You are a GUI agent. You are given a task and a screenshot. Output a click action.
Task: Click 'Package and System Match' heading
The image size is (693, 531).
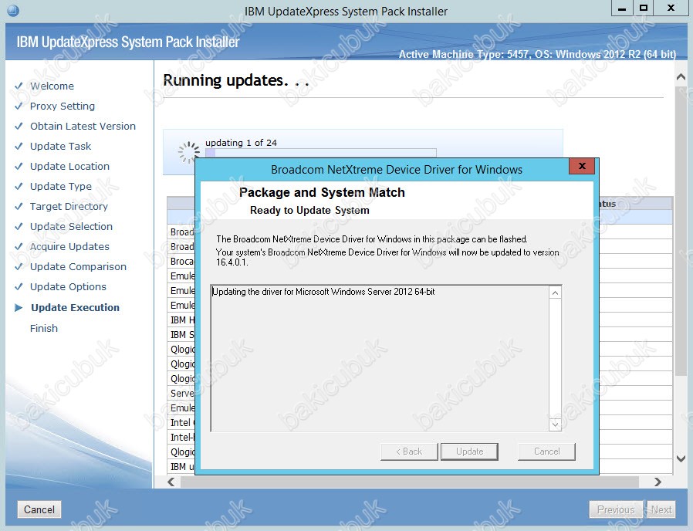[x=322, y=192]
